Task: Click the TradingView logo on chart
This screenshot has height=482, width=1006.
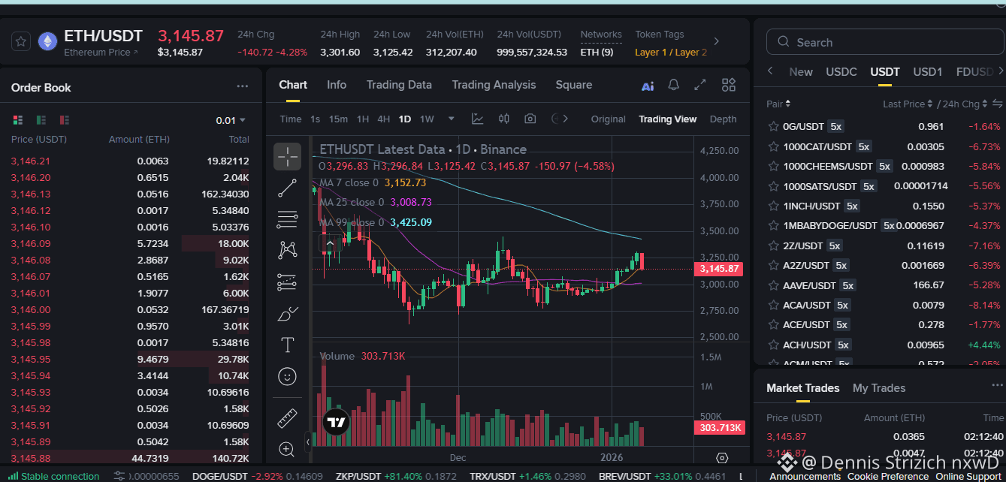Action: [x=336, y=423]
